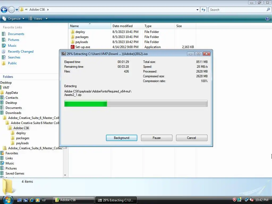
Task: Click the red security alert tray icon
Action: (234, 200)
